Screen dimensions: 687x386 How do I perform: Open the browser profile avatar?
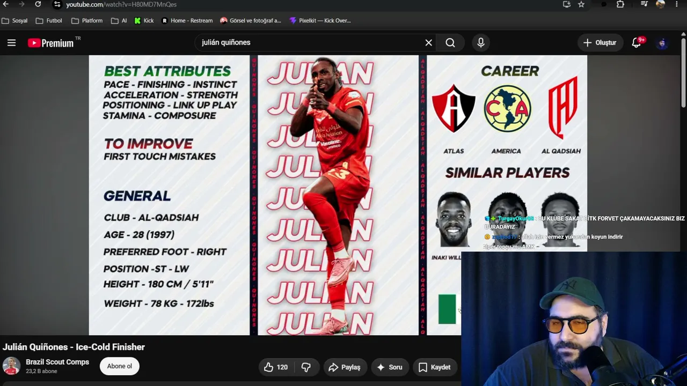[661, 4]
